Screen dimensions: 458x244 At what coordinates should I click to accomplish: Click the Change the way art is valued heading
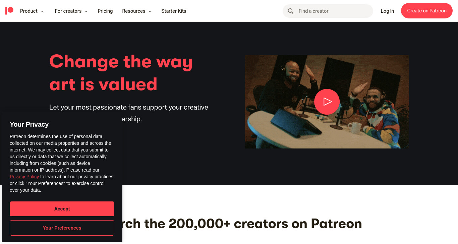pyautogui.click(x=121, y=73)
